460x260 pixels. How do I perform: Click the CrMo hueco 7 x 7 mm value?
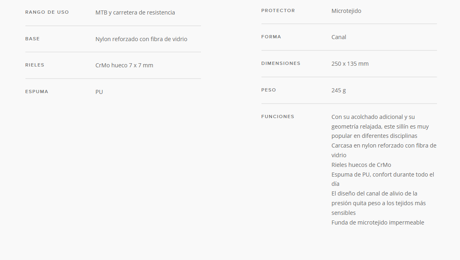(124, 65)
